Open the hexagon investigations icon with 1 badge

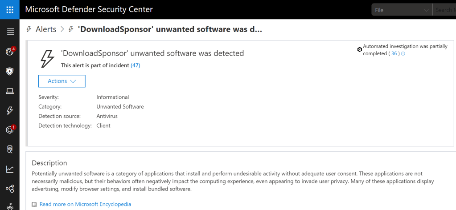tap(10, 130)
